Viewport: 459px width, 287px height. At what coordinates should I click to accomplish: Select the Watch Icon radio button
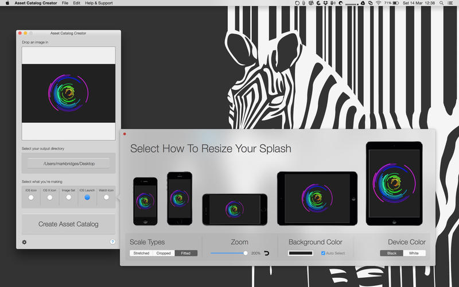(106, 197)
